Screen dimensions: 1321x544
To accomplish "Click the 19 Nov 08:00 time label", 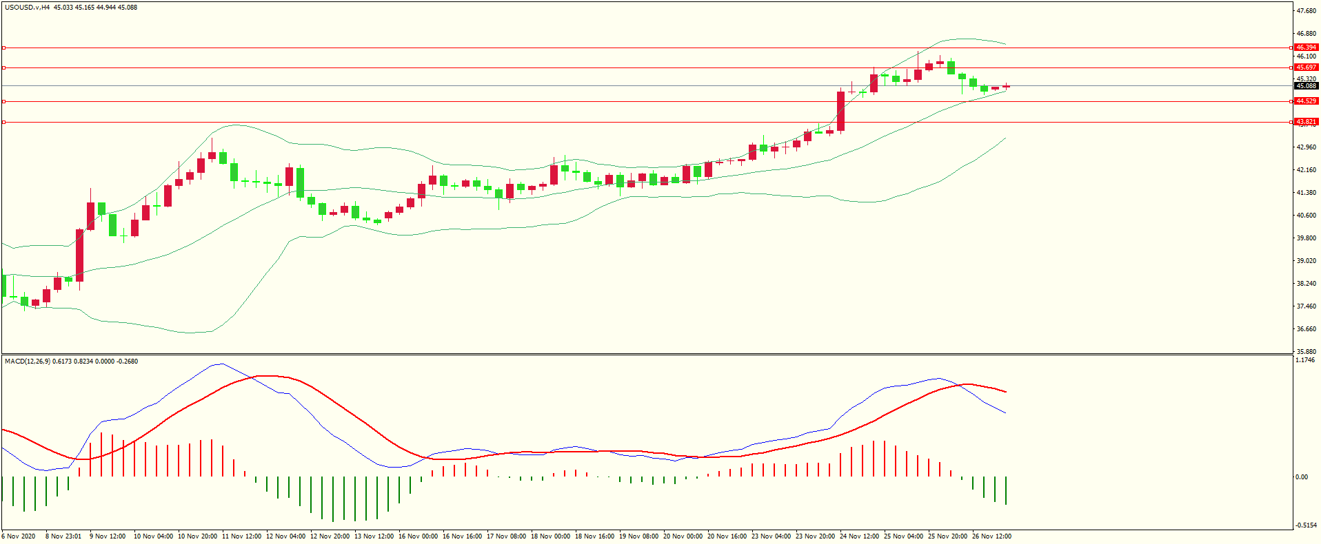I will pos(638,536).
